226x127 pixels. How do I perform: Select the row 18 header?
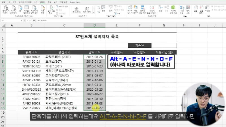pos(3,108)
